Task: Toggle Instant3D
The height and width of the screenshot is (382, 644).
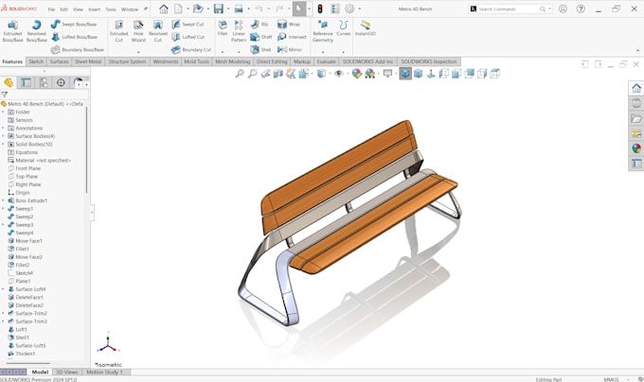Action: coord(366,27)
